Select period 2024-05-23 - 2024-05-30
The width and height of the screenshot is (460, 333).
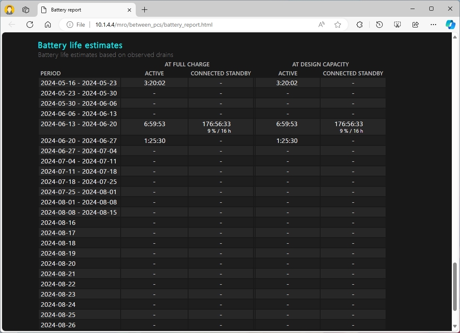tap(79, 93)
